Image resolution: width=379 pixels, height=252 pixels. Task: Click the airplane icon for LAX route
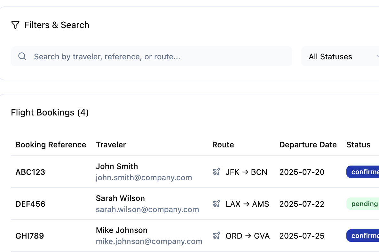point(217,204)
